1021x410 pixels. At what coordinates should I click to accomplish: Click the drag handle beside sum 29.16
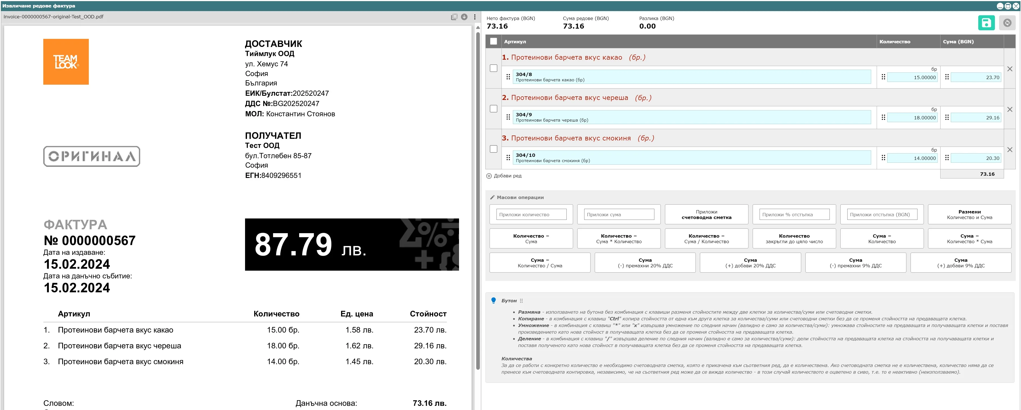(947, 117)
